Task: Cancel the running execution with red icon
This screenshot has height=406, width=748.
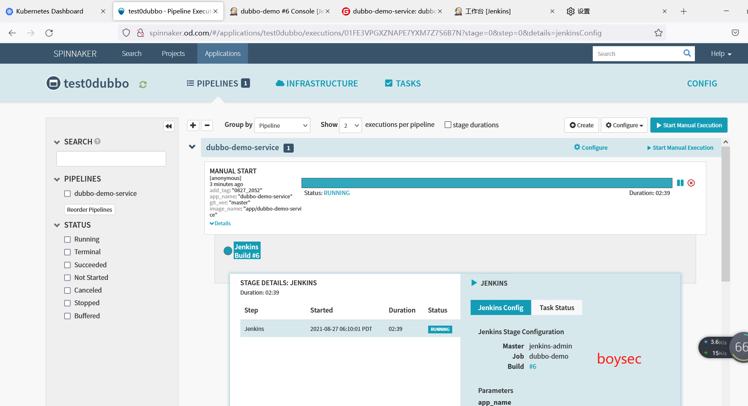Action: (x=691, y=183)
